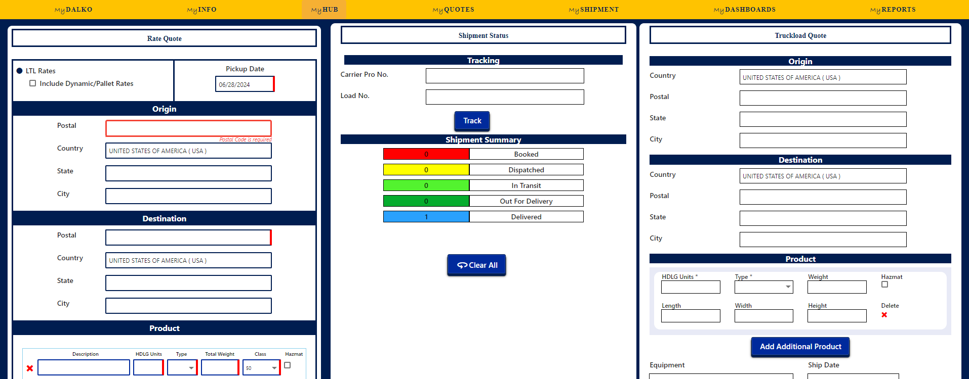This screenshot has width=969, height=379.
Task: Click the yellow Dispatched count bar
Action: pyautogui.click(x=426, y=170)
